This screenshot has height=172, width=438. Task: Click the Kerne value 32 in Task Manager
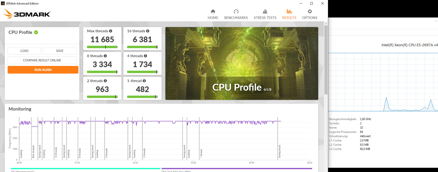[x=361, y=128]
